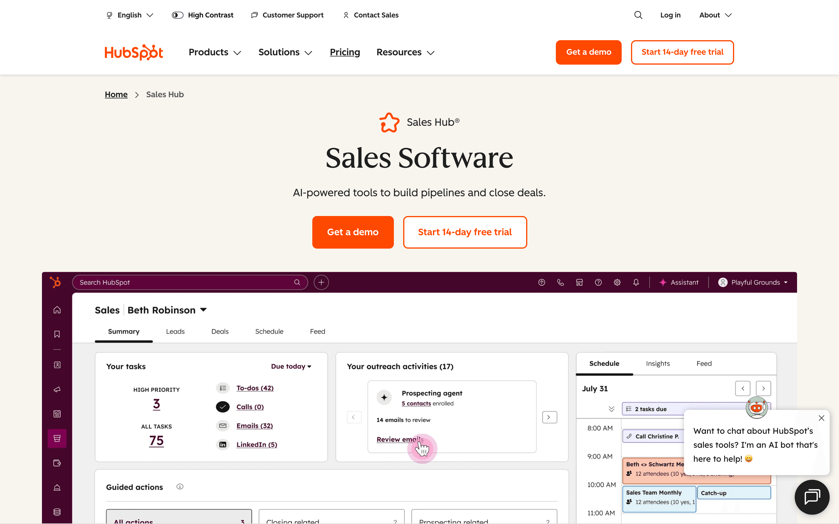Open the data stack sidebar icon
The width and height of the screenshot is (839, 524).
57,512
